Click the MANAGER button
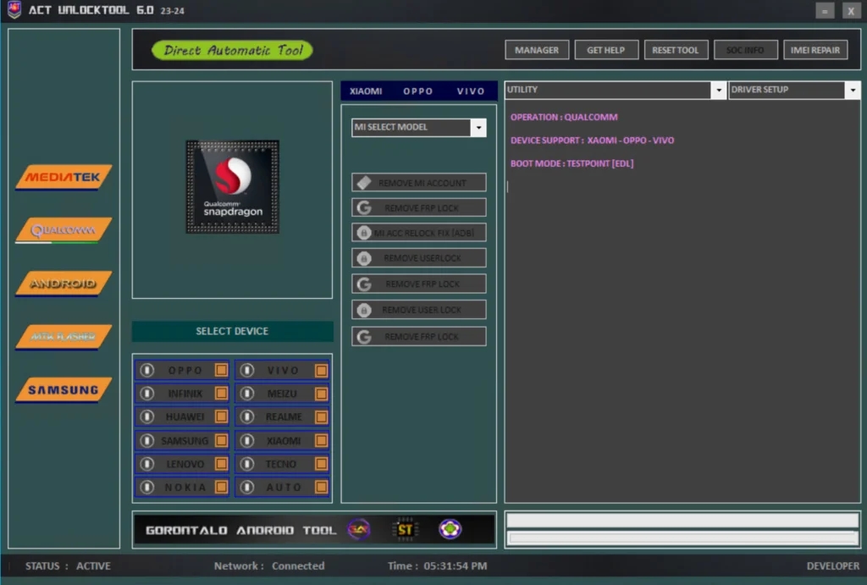867x585 pixels. coord(536,50)
